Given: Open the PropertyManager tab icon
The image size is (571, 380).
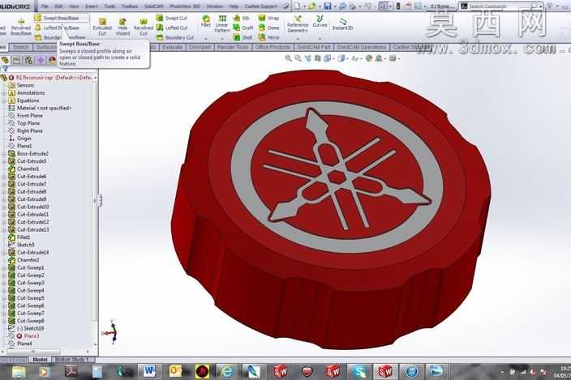Looking at the screenshot, I should pyautogui.click(x=17, y=60).
